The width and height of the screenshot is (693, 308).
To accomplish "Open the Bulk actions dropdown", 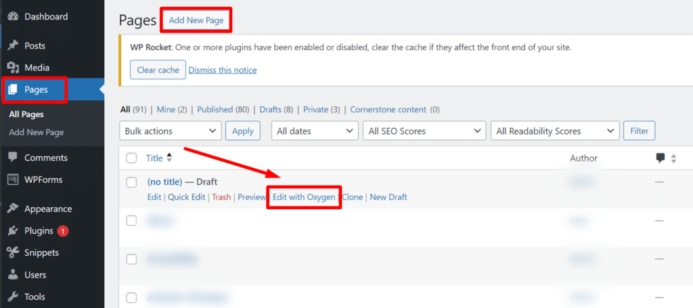I will [x=170, y=131].
